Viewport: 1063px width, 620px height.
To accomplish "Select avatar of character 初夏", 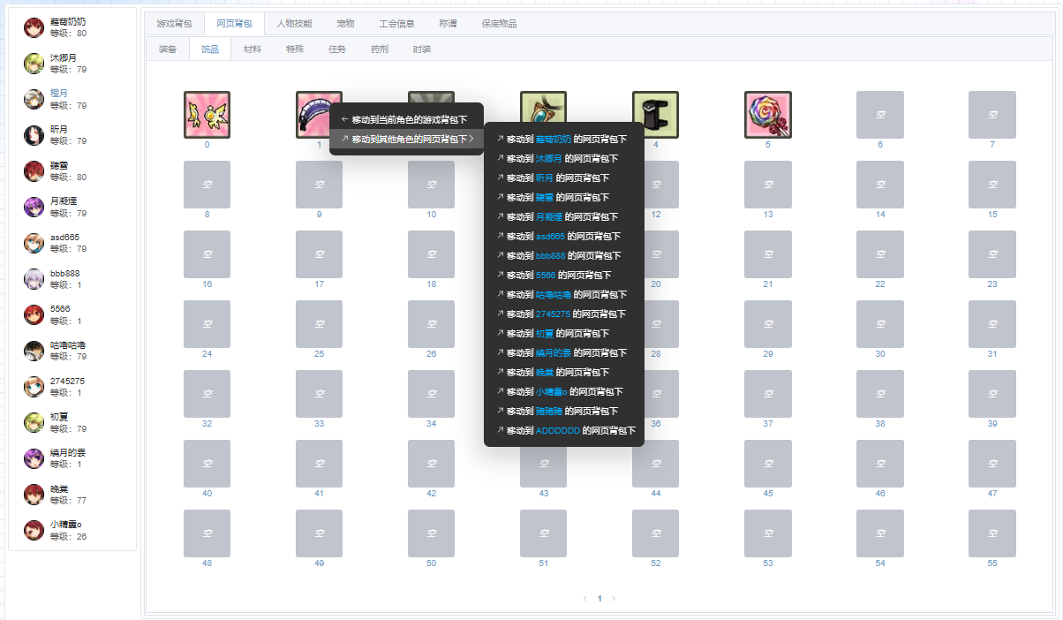I will [34, 422].
